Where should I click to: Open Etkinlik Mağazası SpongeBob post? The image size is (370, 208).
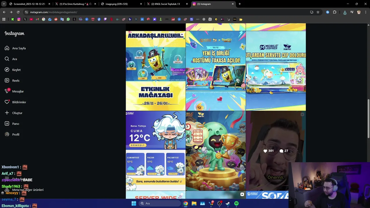(156, 71)
